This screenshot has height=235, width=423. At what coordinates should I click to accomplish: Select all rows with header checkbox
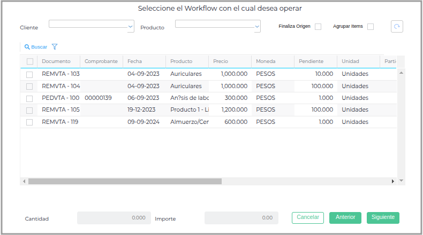pyautogui.click(x=29, y=61)
